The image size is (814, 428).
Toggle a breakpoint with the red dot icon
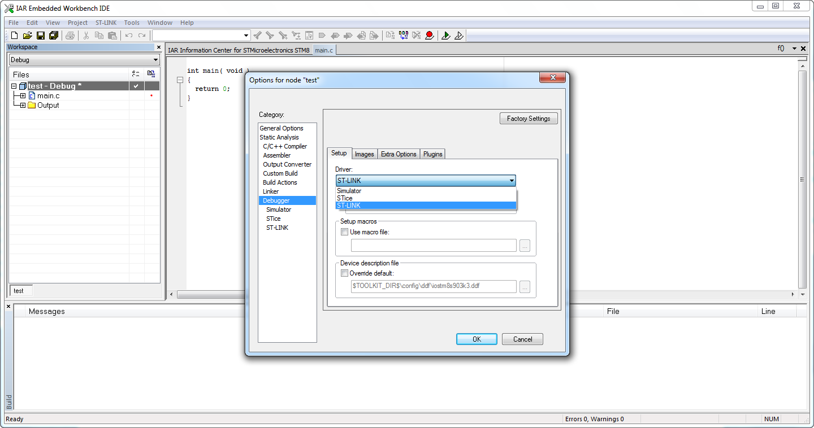click(430, 36)
